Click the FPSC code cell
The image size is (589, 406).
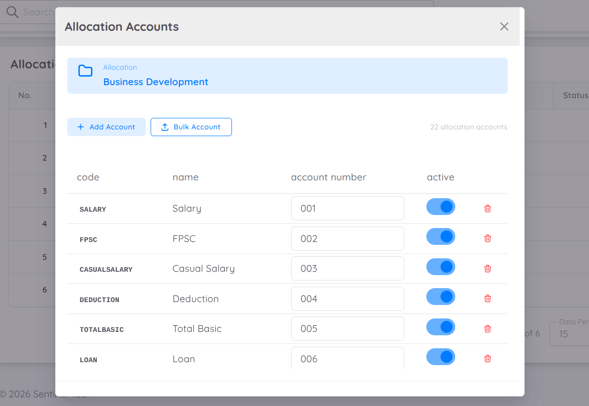[x=89, y=240]
